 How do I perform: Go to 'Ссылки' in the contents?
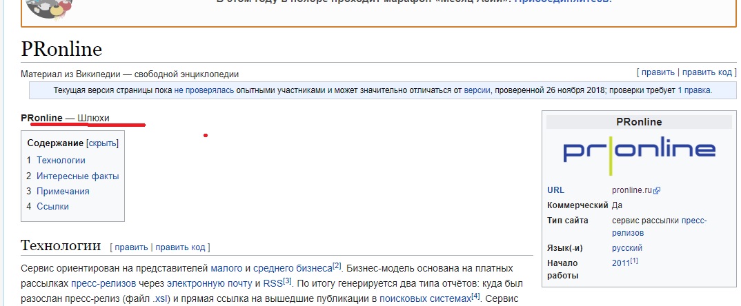(x=53, y=206)
